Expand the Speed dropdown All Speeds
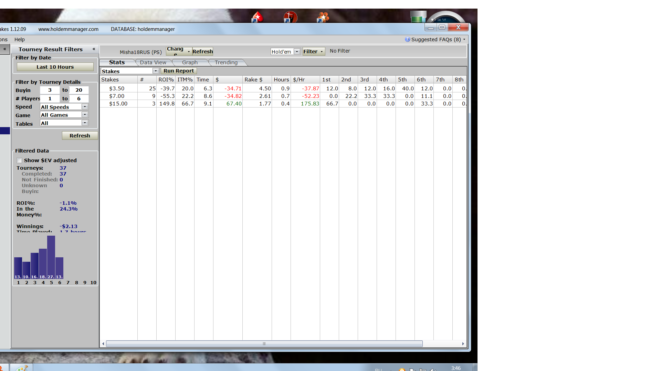 point(85,107)
